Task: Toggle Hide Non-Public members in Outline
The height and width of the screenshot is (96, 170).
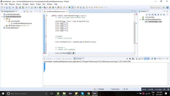Action: point(161,15)
